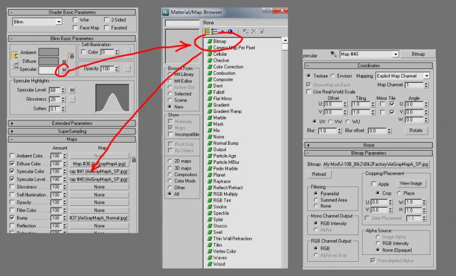Click the Specular Level value field
456x276 pixels.
[x=54, y=90]
